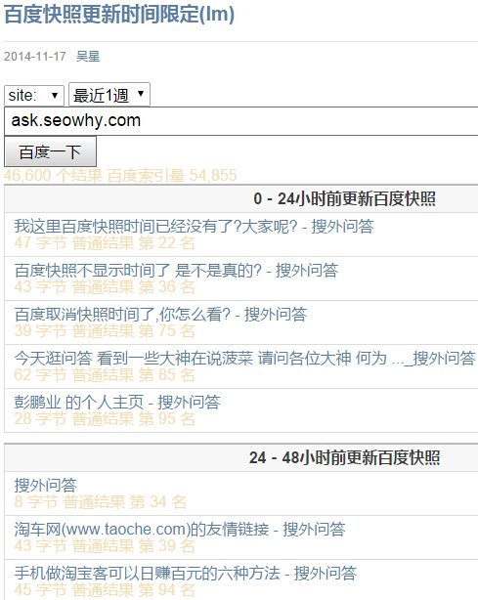The image size is (478, 600).
Task: Open the 搜外问答 homepage result
Action: pos(46,486)
